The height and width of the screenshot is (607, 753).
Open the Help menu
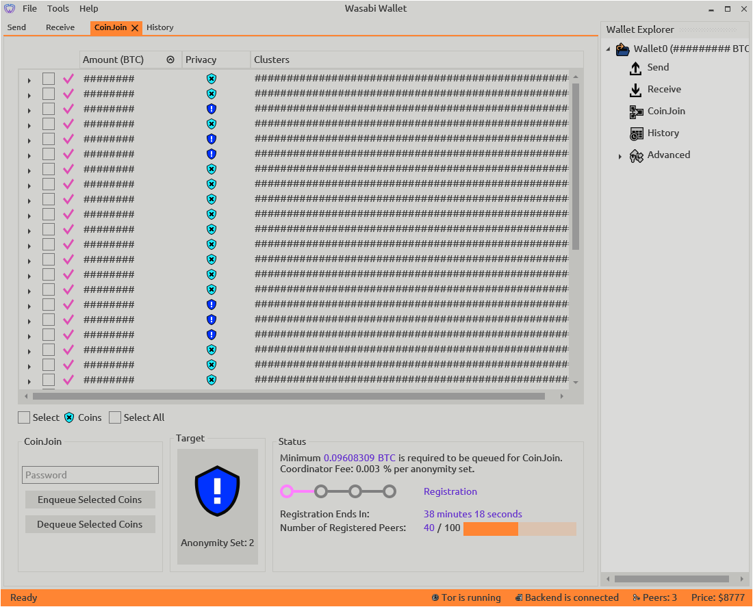coord(89,9)
